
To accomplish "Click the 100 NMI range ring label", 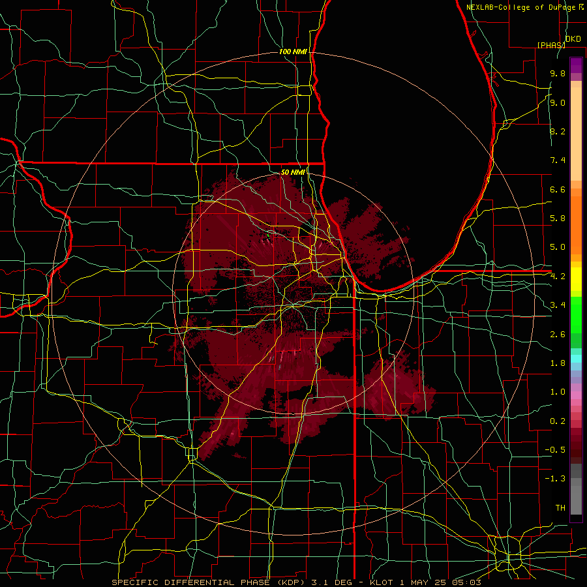I will (x=293, y=52).
